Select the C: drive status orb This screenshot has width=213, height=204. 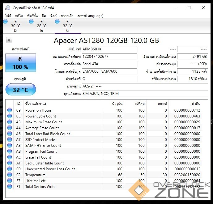(x=57, y=21)
